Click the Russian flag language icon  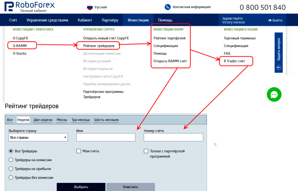pyautogui.click(x=90, y=7)
